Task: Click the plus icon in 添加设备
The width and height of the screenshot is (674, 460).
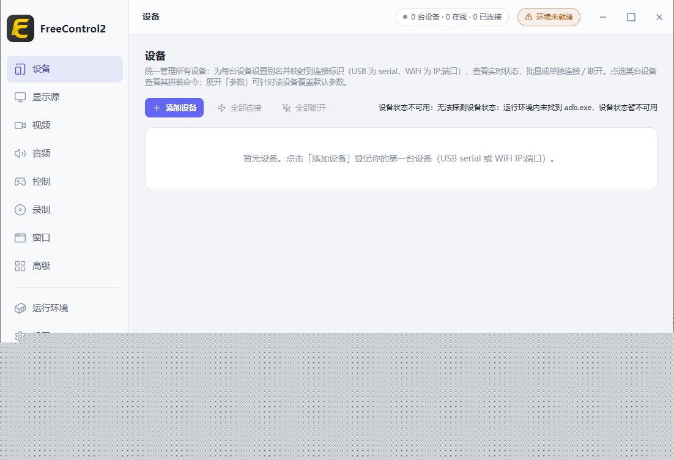Action: click(157, 108)
